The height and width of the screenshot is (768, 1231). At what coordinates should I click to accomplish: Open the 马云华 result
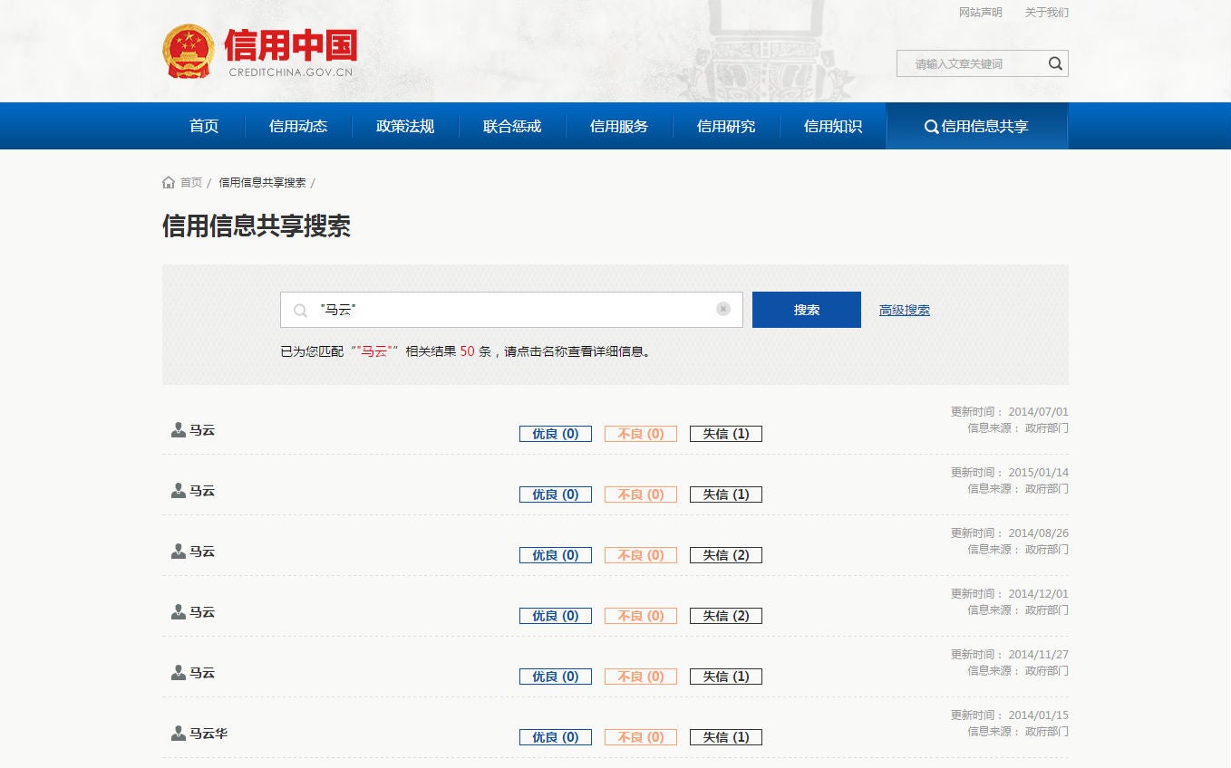tap(208, 734)
